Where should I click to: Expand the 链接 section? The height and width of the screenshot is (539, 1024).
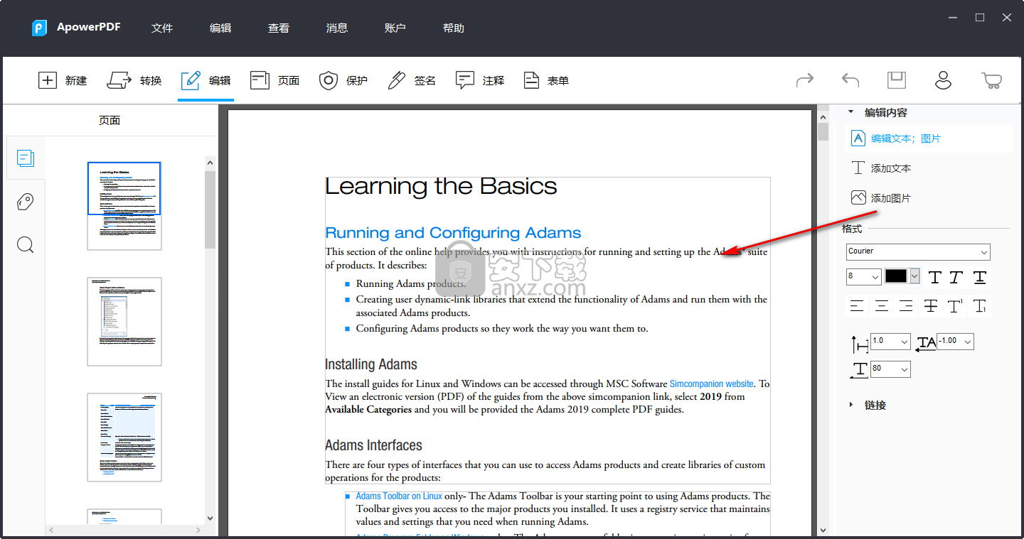[851, 405]
